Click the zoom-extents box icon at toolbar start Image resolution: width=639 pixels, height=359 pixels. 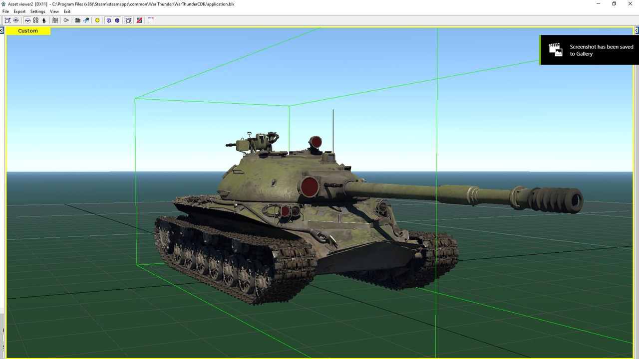[x=8, y=20]
